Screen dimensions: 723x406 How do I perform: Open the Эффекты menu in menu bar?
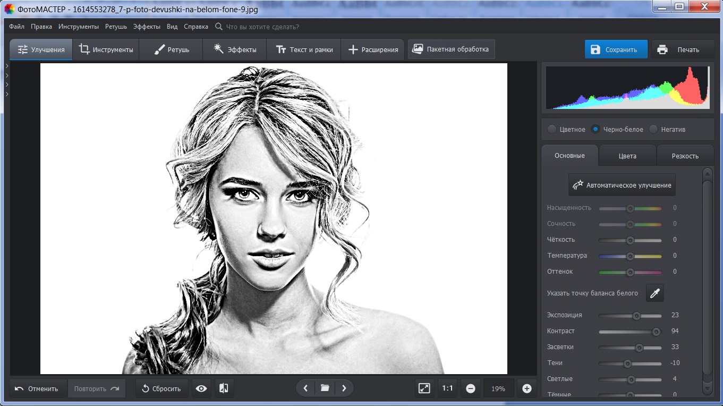pos(148,27)
